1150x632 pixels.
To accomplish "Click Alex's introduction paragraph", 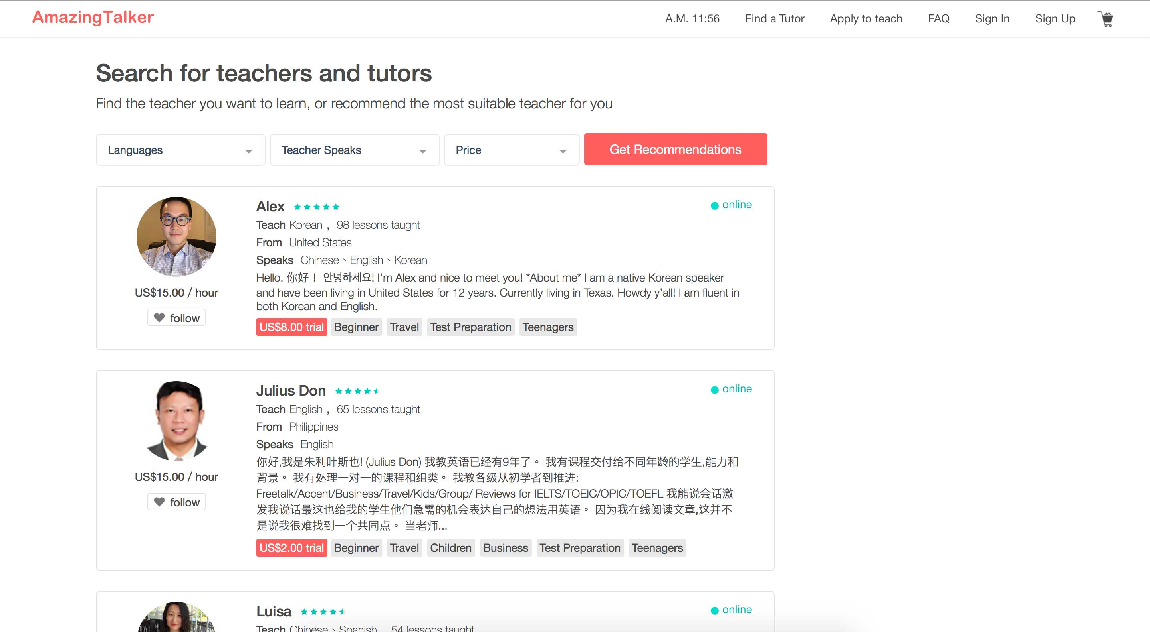I will tap(498, 292).
